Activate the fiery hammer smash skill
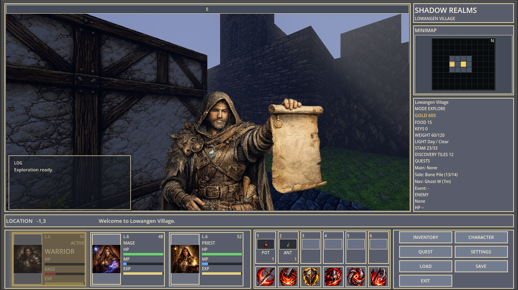Image resolution: width=518 pixels, height=290 pixels. coord(288,277)
